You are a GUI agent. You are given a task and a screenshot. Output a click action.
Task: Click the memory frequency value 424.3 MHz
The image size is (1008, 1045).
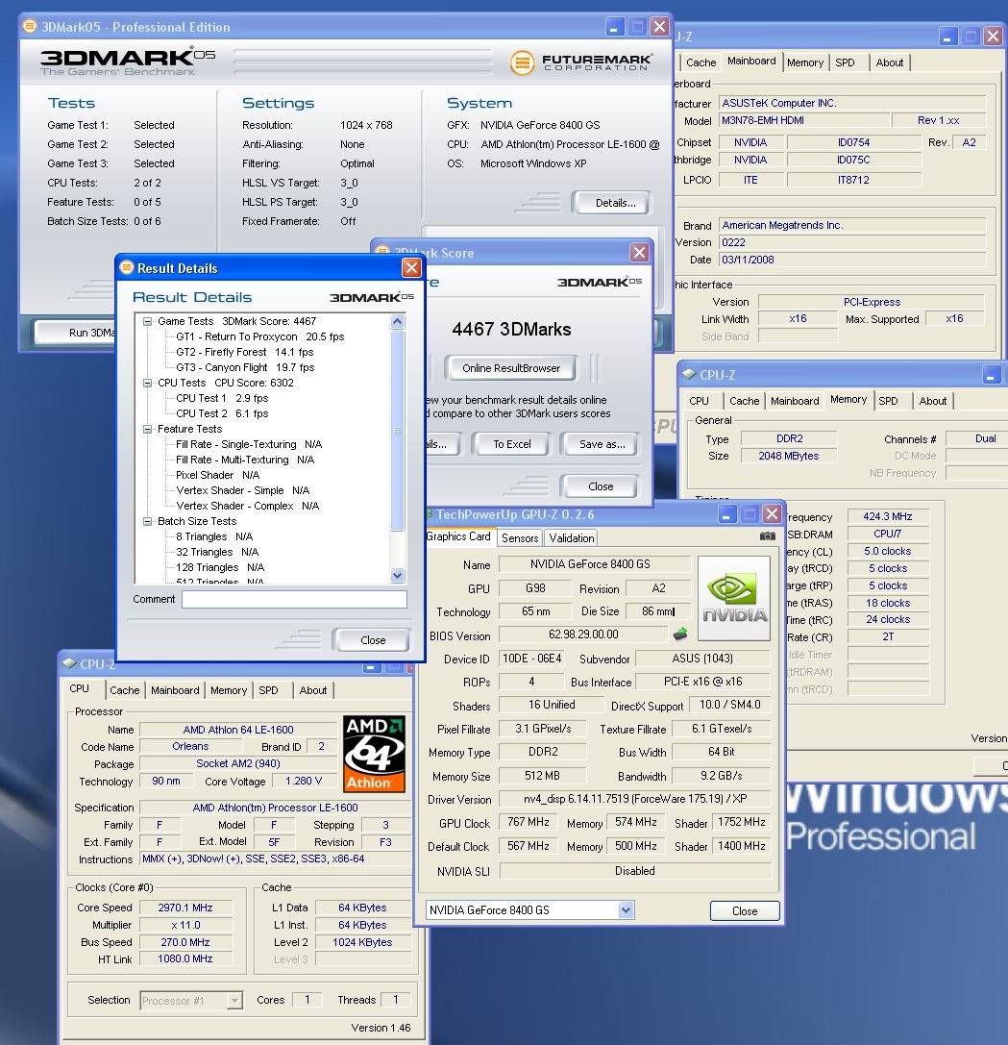pos(888,516)
